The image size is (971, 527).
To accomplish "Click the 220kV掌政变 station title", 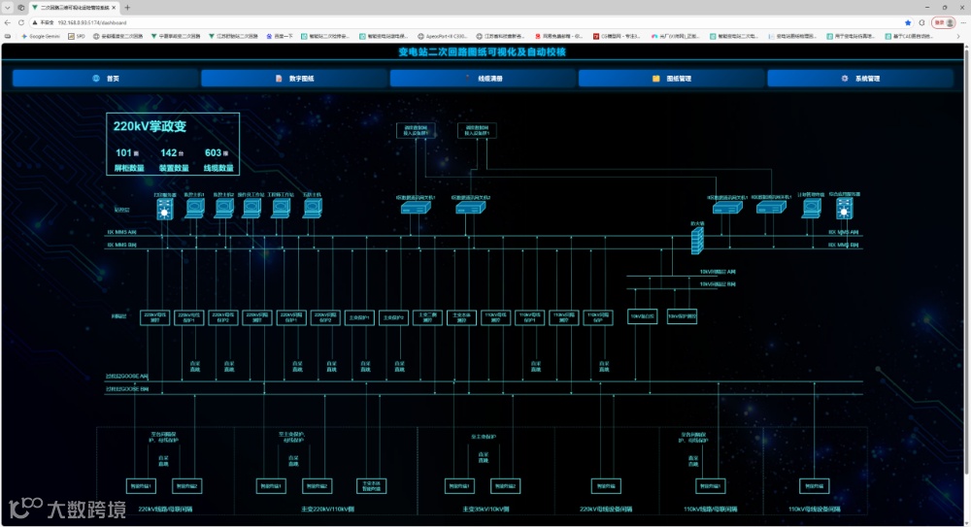I will coord(150,126).
